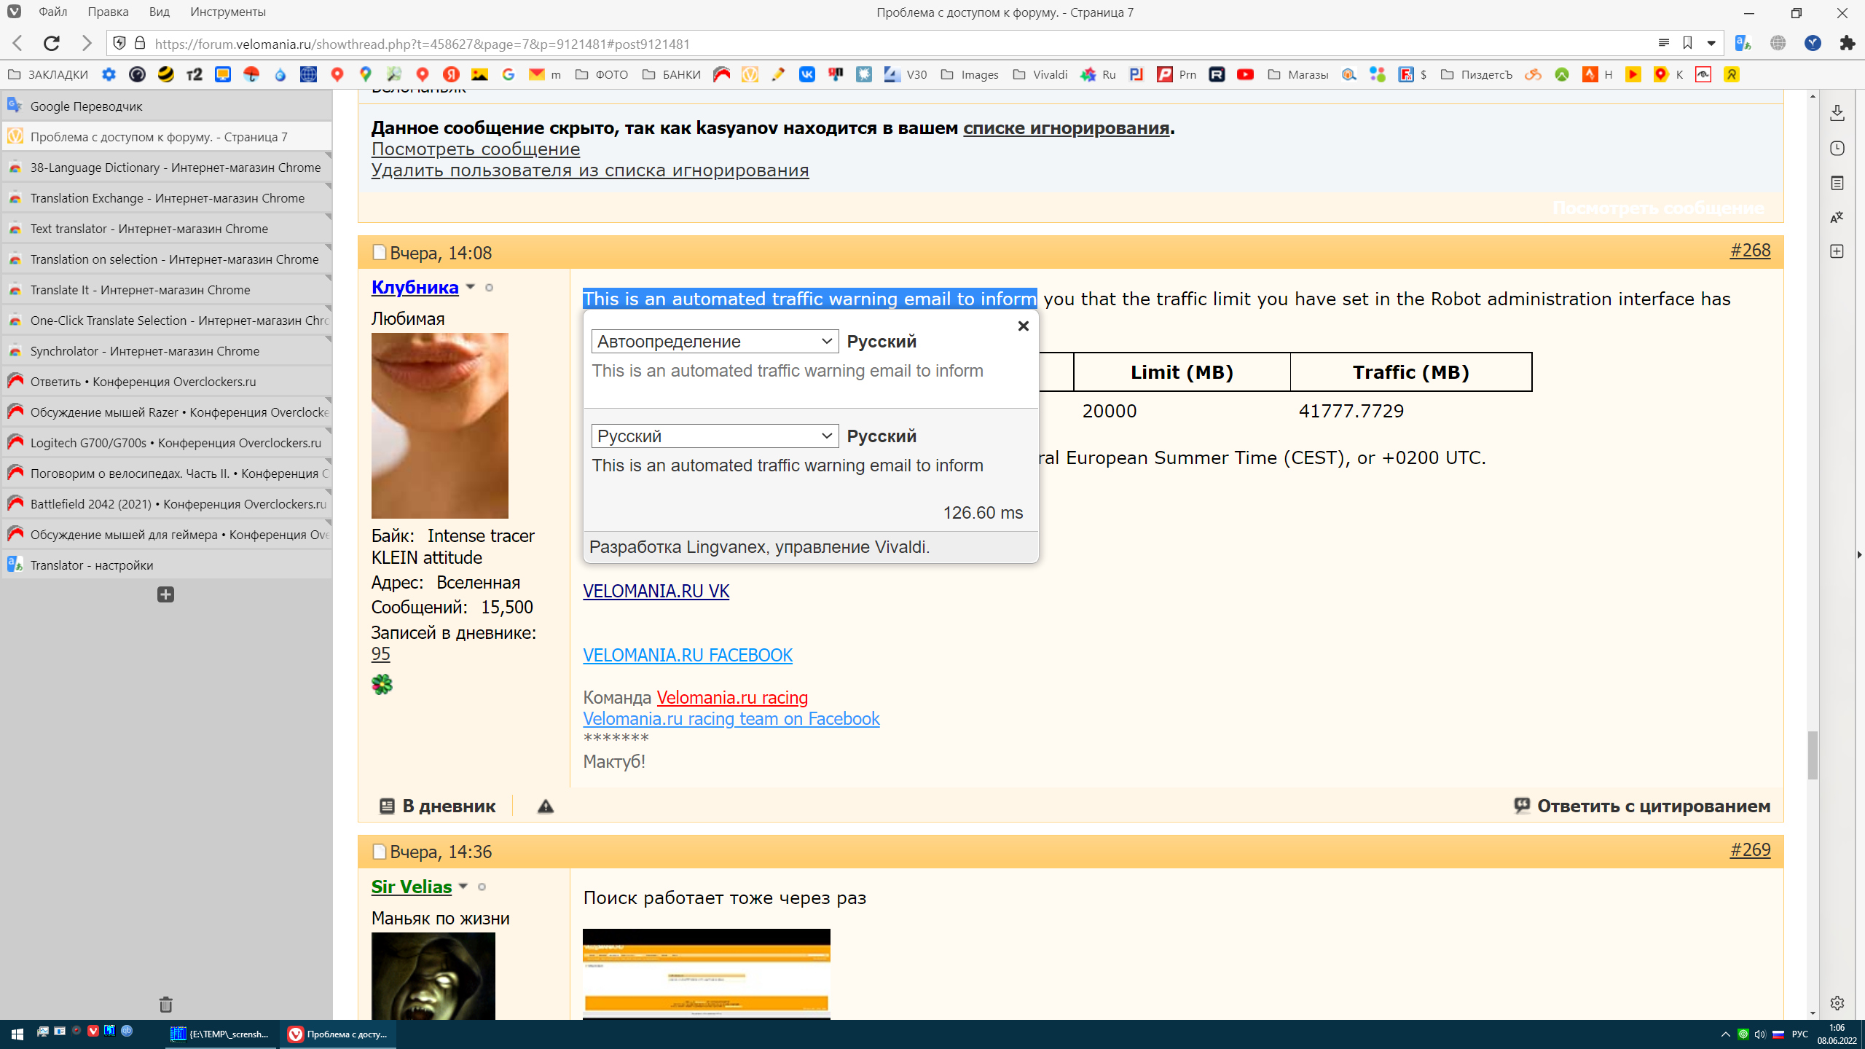Screen dimensions: 1865x1049
Task: Open the Русский target language dropdown
Action: (x=715, y=436)
